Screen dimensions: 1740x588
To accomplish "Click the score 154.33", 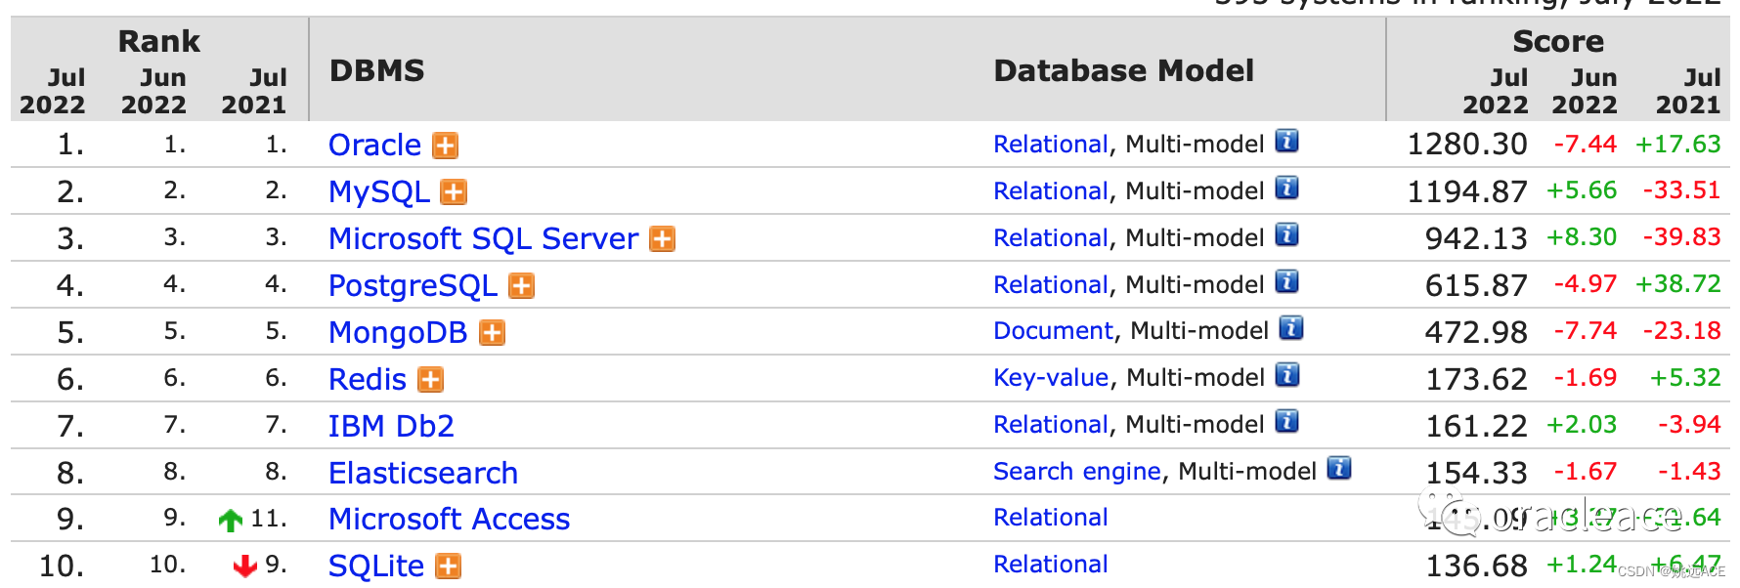I will coord(1476,473).
